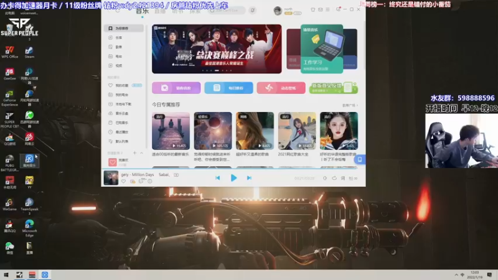Viewport: 498px width, 280px height.
Task: Open the 总决赛巅峰之战 banner
Action: pyautogui.click(x=217, y=49)
